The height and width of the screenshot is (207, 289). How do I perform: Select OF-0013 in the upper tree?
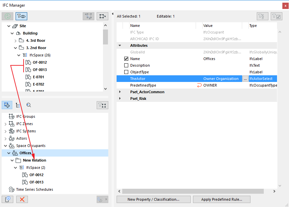pos(40,70)
